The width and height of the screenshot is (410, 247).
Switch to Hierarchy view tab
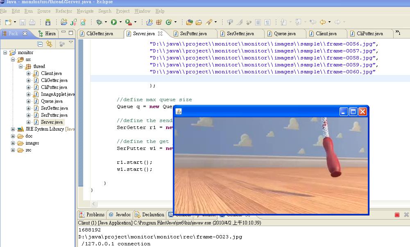(47, 34)
